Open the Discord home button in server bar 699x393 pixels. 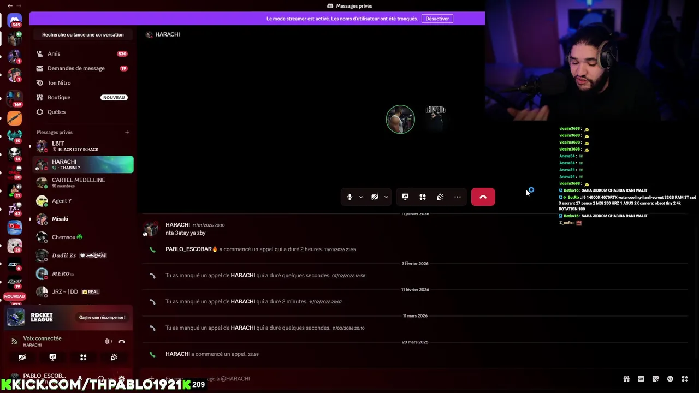15,20
